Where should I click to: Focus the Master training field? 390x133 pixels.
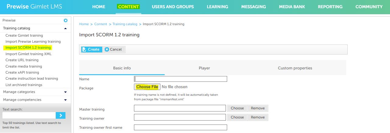click(x=180, y=108)
